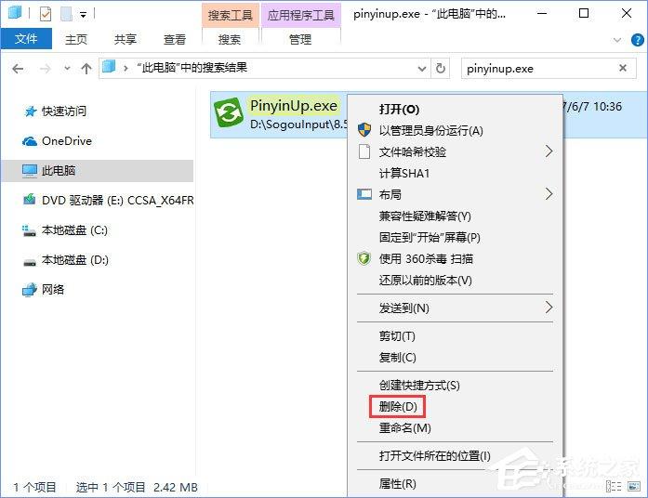Choose 计算SHA1 from the context menu
The image size is (648, 498).
pos(455,173)
